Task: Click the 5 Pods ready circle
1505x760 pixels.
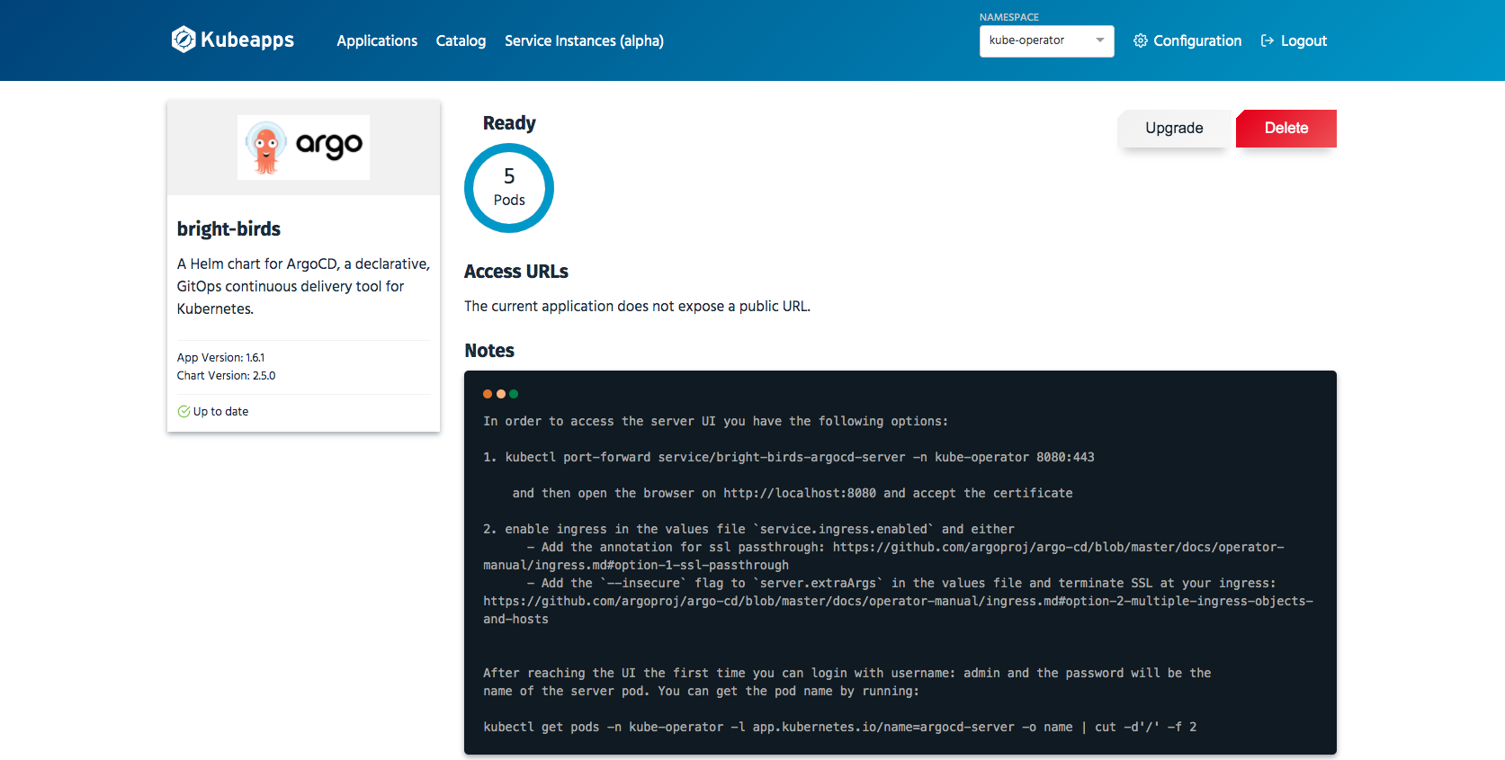Action: click(508, 188)
